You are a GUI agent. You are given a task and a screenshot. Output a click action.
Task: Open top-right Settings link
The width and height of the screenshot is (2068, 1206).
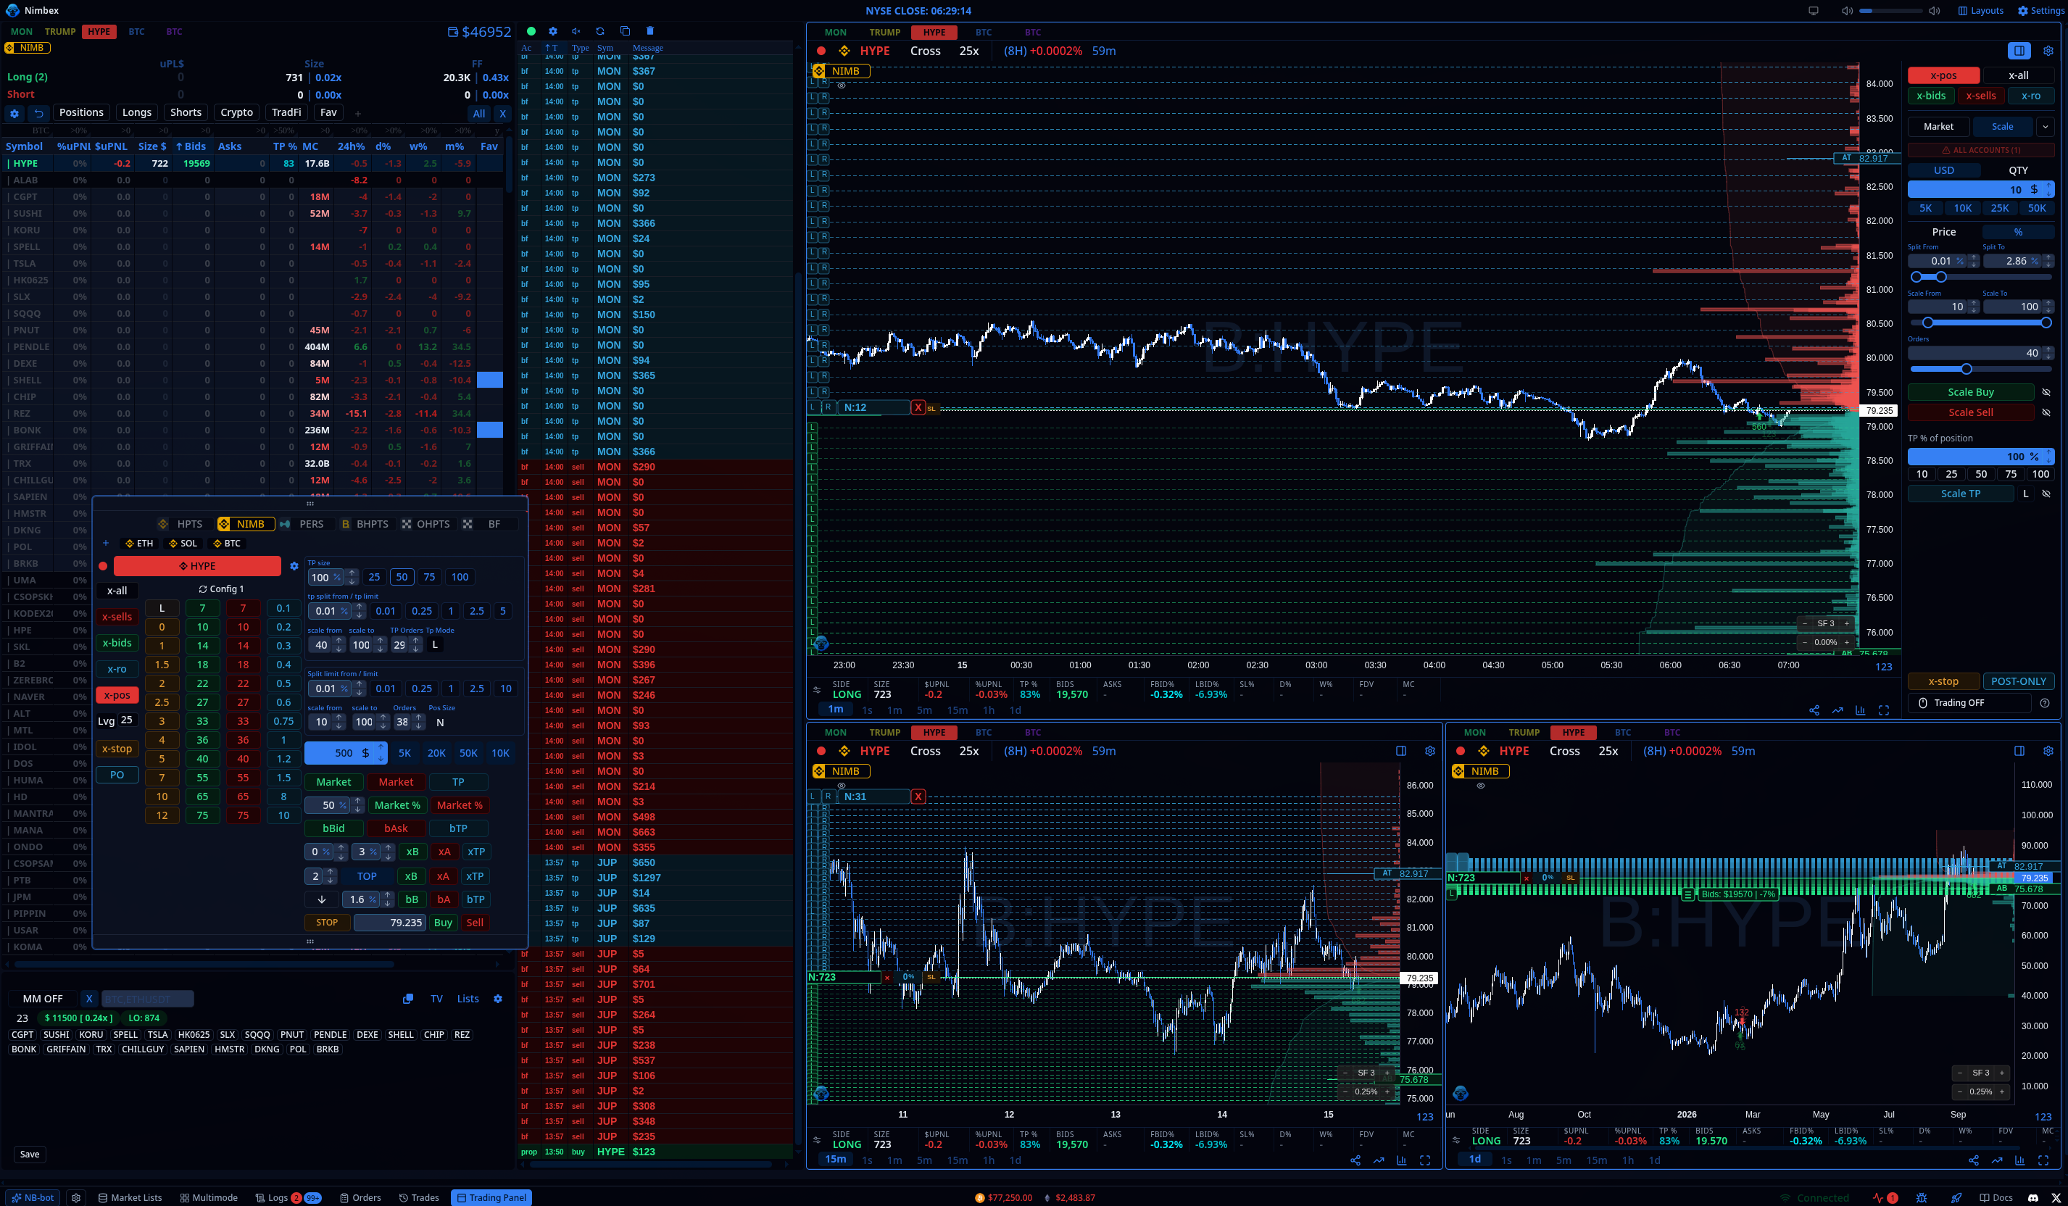coord(2041,11)
